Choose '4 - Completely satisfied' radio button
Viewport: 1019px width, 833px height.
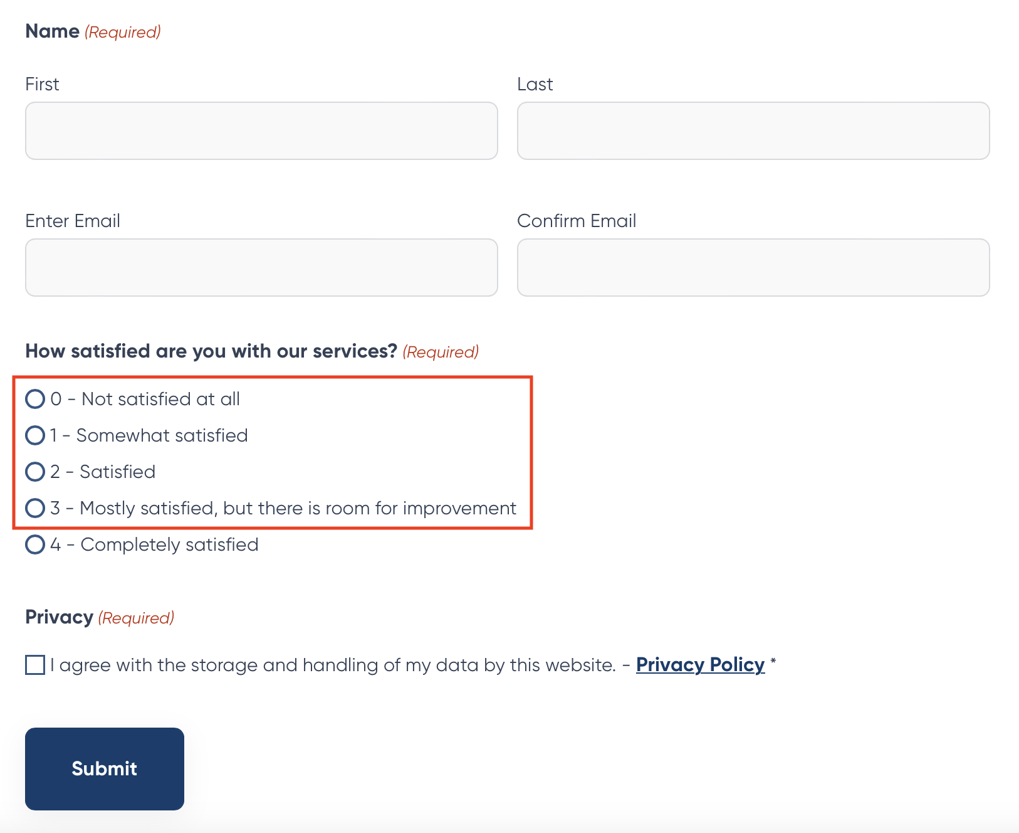(35, 544)
